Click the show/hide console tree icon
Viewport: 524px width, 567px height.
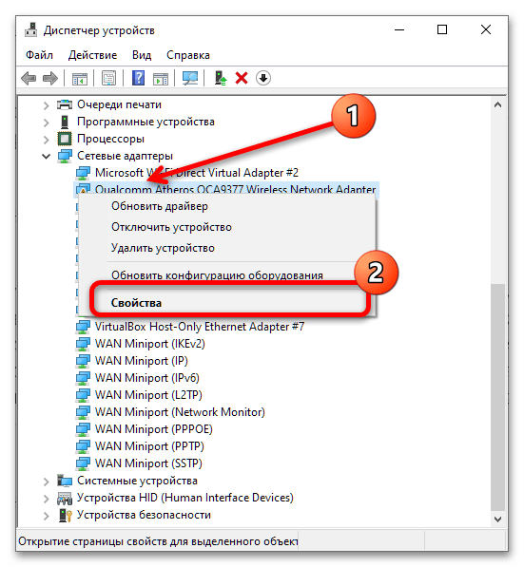click(80, 79)
